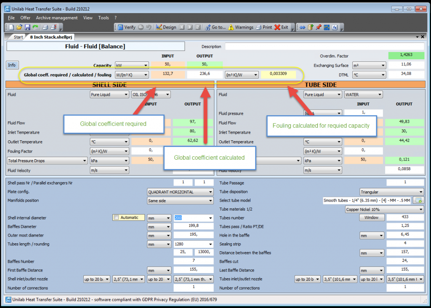Click the Window button beside Tubes number

[371, 218]
